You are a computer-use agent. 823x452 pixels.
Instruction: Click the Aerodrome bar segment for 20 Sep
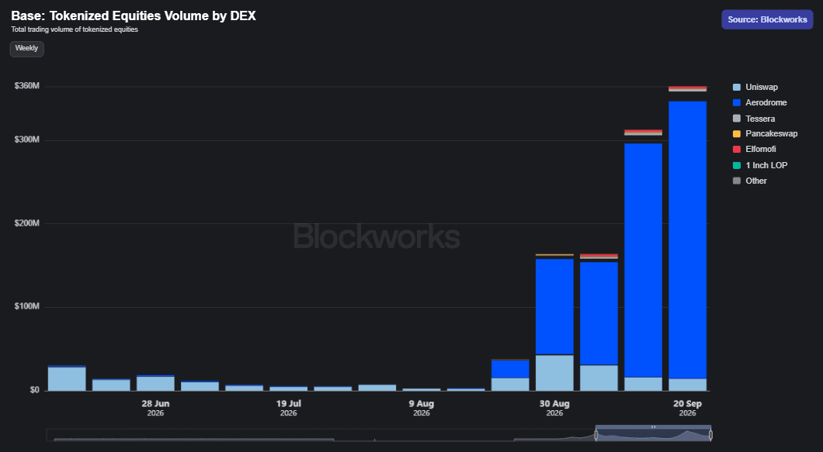[688, 240]
